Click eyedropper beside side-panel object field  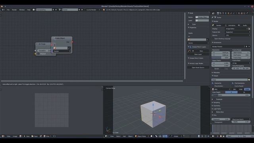pyautogui.click(x=208, y=40)
